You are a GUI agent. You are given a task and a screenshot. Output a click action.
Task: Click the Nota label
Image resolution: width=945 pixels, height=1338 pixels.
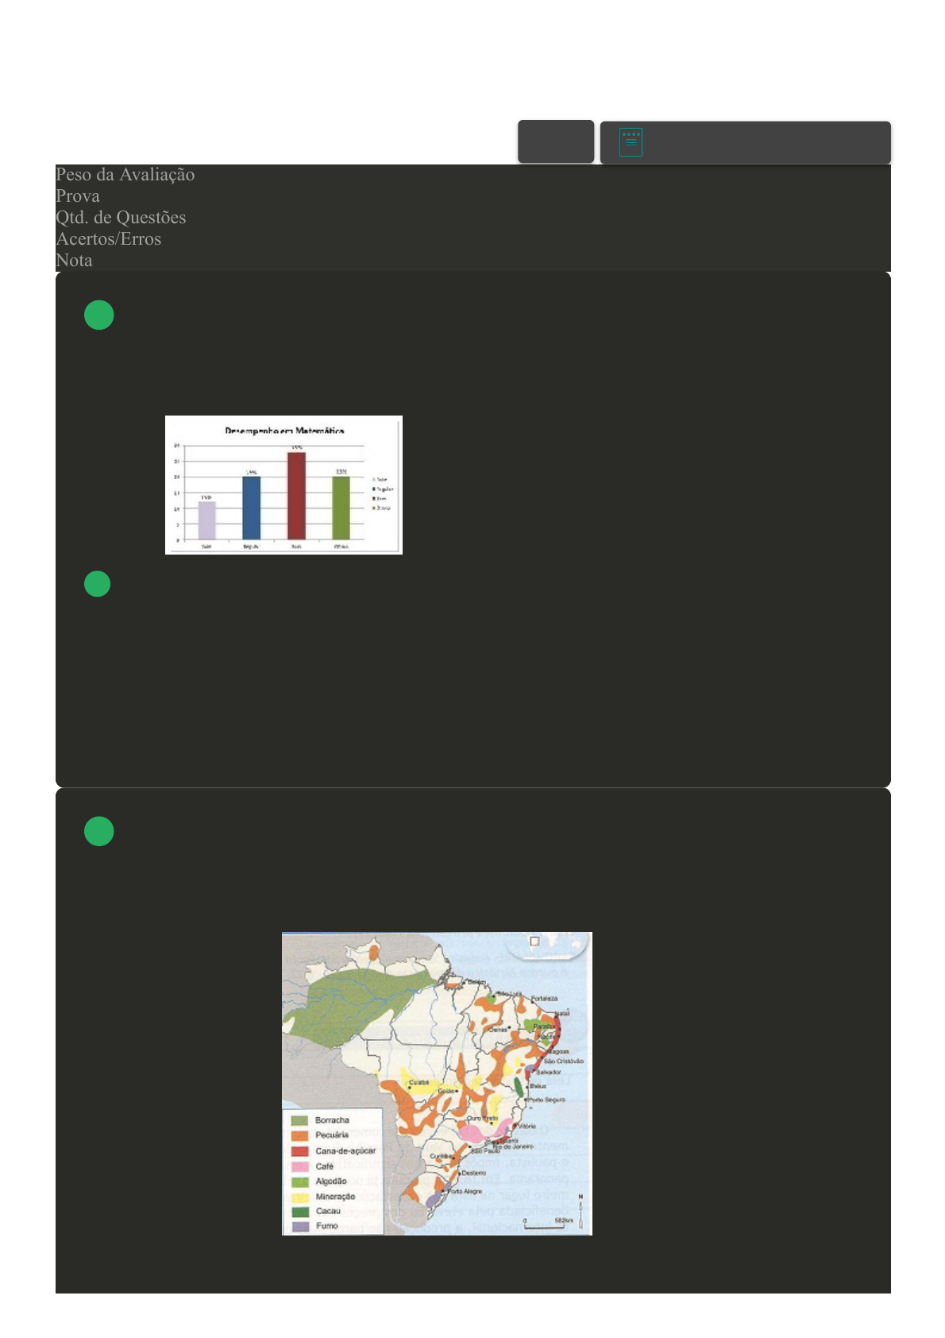click(74, 261)
